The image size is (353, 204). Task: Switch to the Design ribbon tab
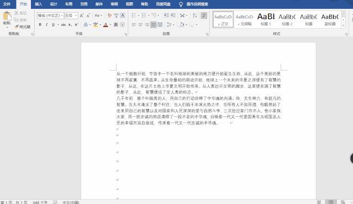54,4
